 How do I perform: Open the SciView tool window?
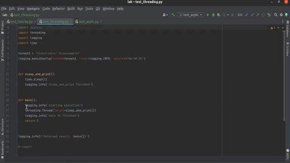click(288, 49)
